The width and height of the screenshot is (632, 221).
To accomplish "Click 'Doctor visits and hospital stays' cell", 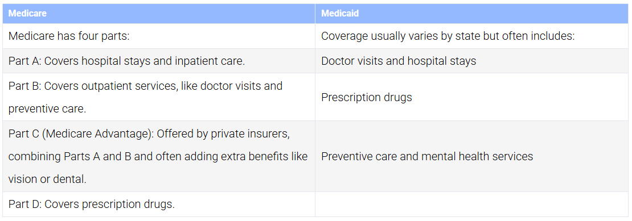I will (472, 61).
